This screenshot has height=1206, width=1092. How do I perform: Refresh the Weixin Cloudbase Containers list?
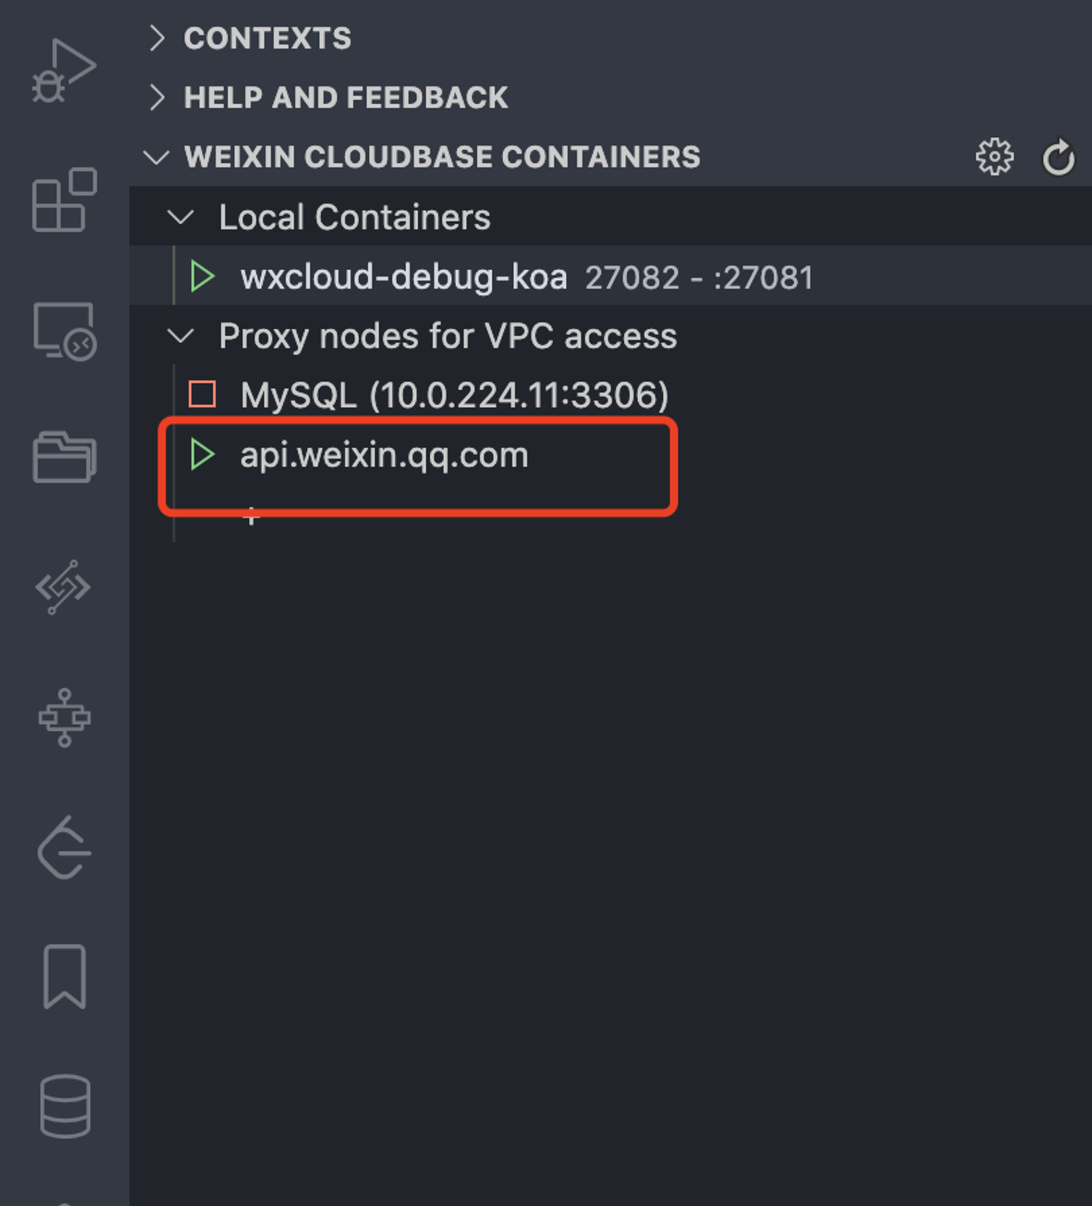[x=1058, y=157]
